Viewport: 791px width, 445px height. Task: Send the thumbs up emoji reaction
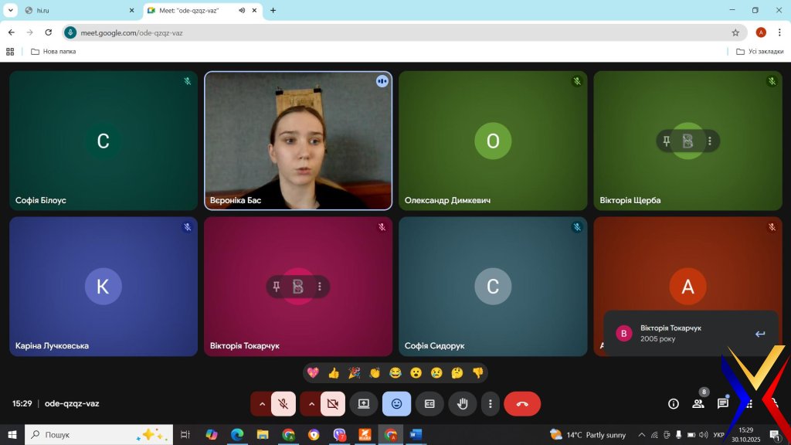coord(334,373)
